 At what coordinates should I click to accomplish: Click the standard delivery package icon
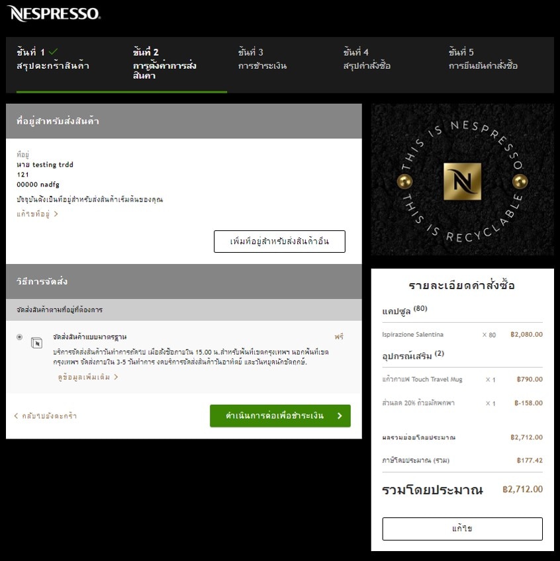click(x=37, y=342)
